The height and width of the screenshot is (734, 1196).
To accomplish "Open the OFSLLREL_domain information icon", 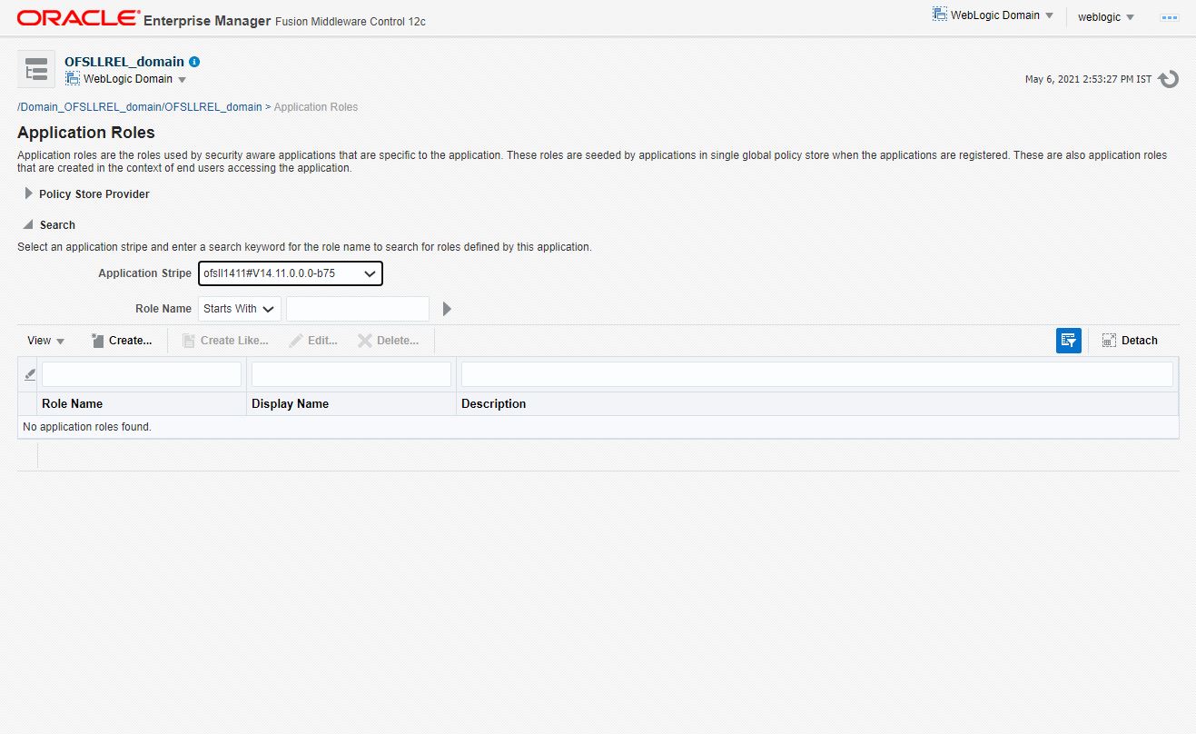I will (x=194, y=62).
